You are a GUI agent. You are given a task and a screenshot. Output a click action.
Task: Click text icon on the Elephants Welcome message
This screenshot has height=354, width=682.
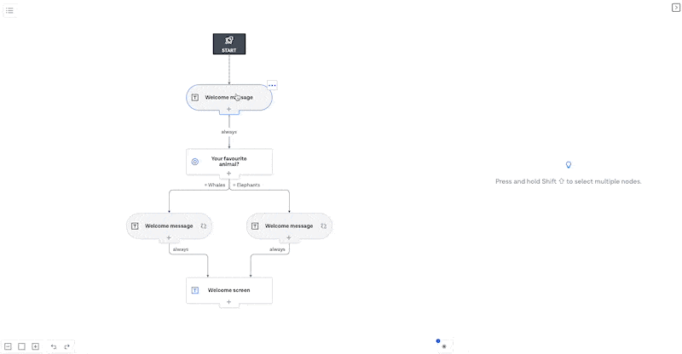(x=255, y=226)
